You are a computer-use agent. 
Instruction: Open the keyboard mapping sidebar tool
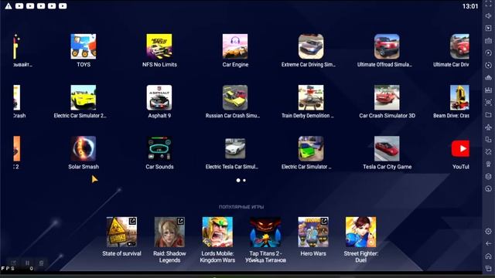point(488,41)
